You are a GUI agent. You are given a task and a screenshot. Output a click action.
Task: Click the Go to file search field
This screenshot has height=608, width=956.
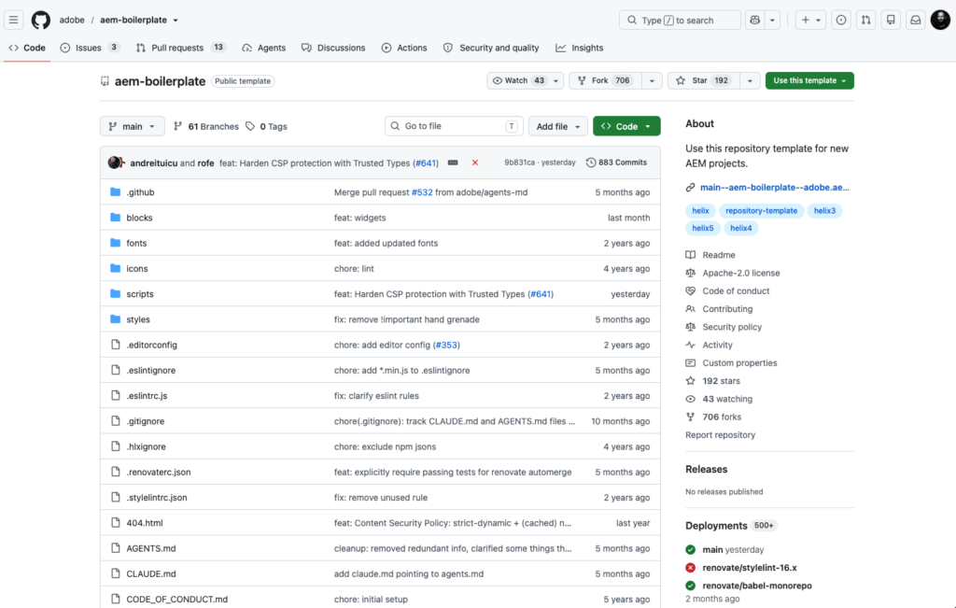coord(455,126)
